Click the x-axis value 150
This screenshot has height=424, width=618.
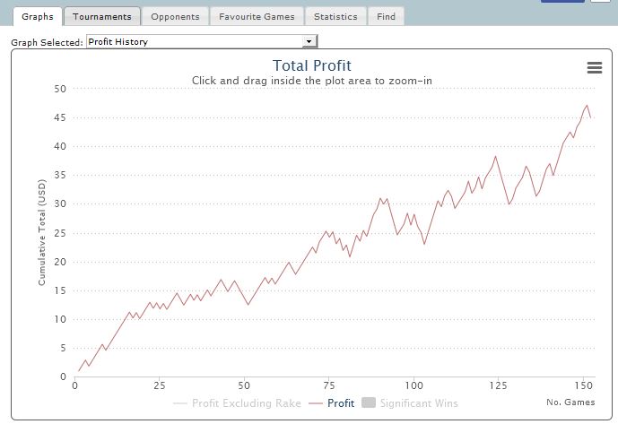[584, 385]
